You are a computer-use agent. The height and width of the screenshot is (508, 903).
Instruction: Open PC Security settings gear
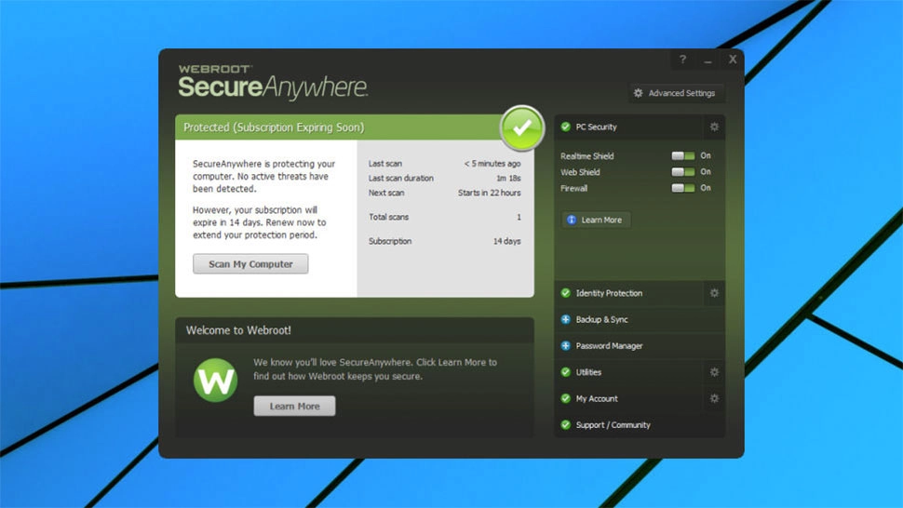pyautogui.click(x=714, y=127)
